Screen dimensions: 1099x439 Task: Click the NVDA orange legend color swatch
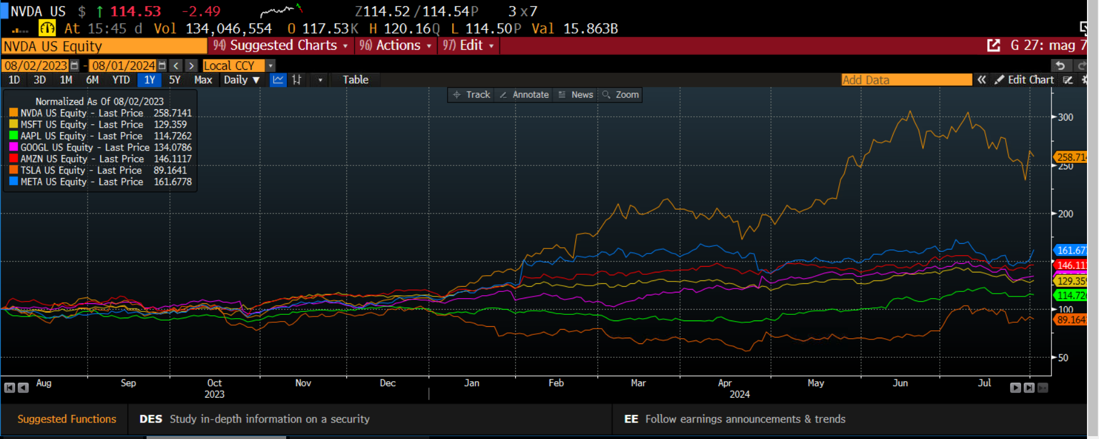[x=14, y=113]
